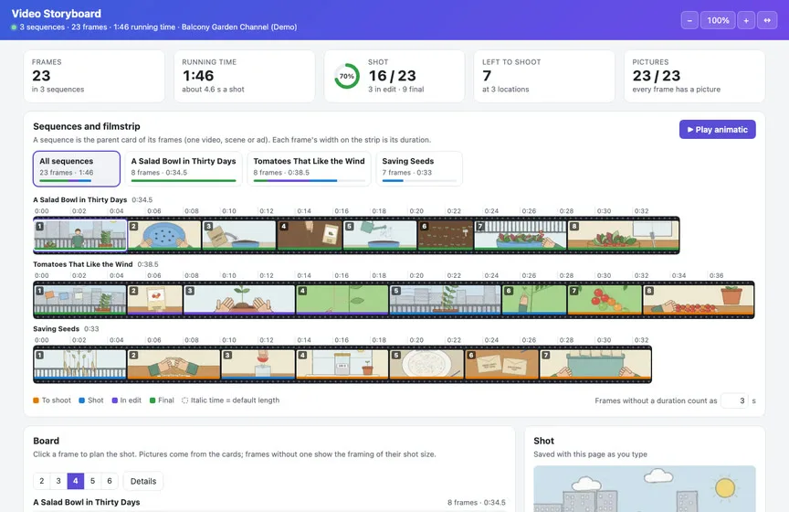The image size is (789, 512).
Task: Click the 0:36 marker on Tomatoes ruler
Action: pos(716,275)
